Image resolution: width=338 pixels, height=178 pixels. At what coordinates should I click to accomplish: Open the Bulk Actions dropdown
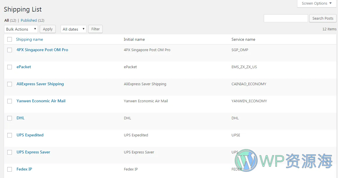pyautogui.click(x=21, y=29)
